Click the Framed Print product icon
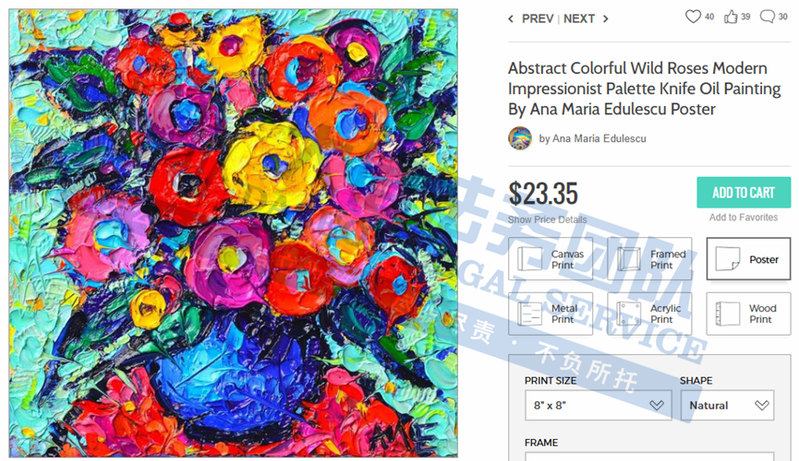The image size is (799, 461). point(628,259)
